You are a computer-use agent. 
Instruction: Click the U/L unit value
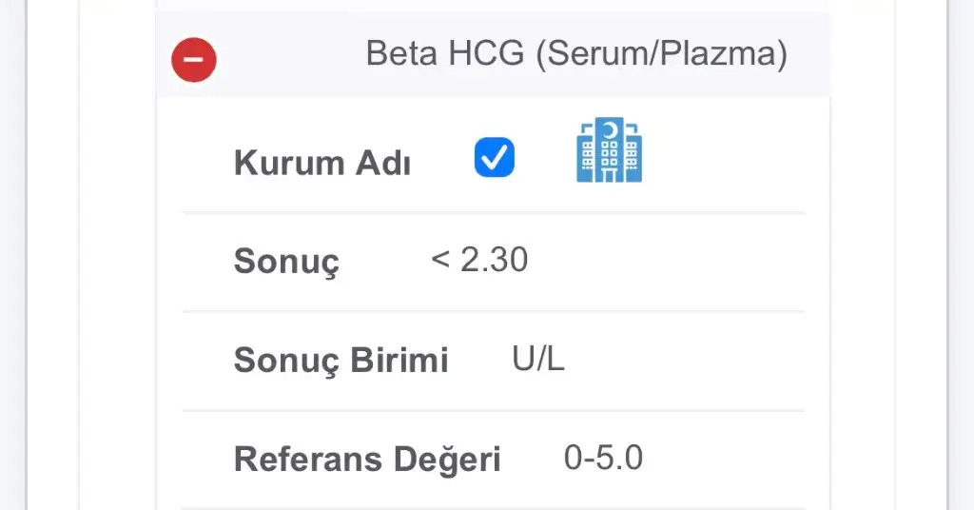[x=538, y=359]
